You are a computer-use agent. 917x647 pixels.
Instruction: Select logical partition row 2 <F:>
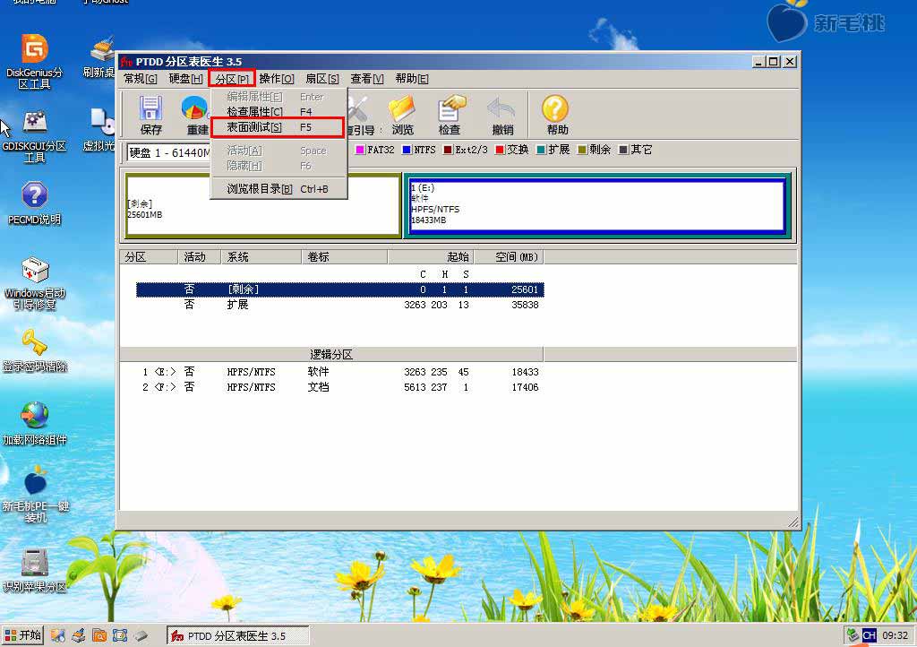coord(339,387)
